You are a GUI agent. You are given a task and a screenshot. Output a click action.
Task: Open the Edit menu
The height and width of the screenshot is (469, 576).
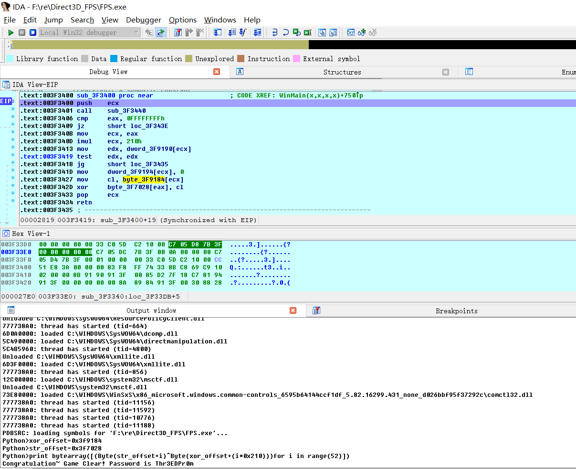pos(30,20)
